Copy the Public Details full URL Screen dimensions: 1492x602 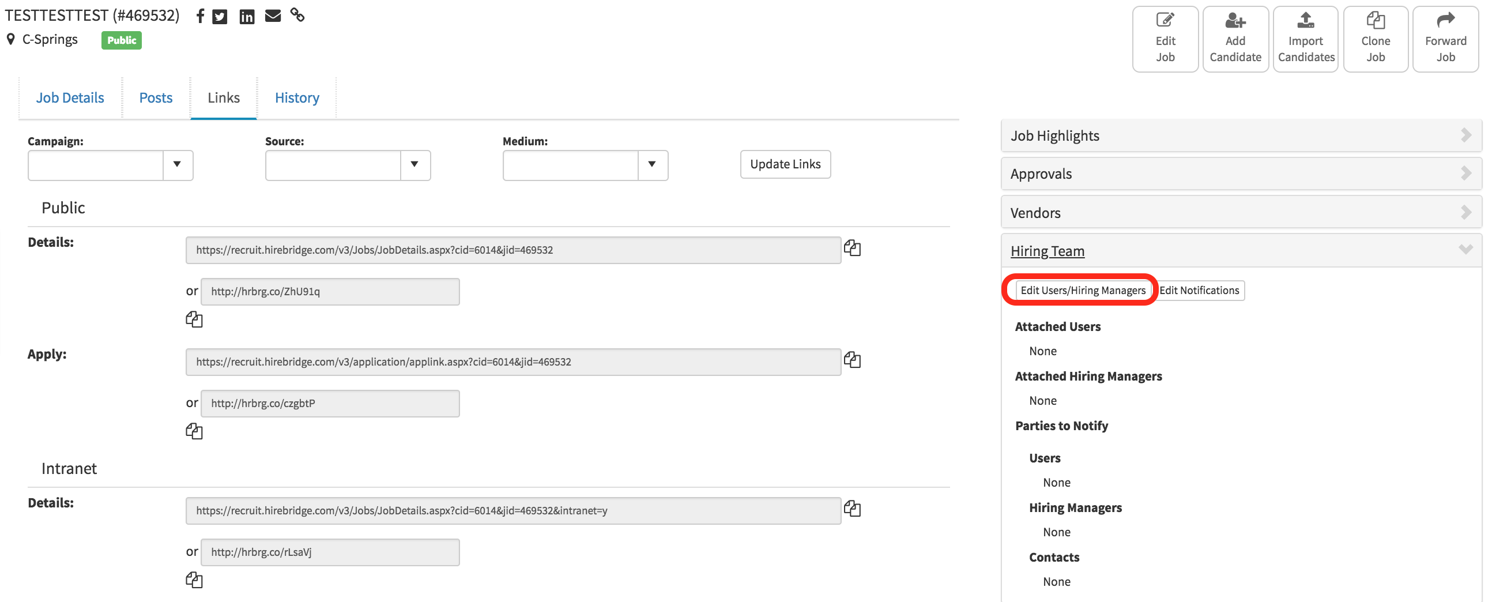coord(852,249)
